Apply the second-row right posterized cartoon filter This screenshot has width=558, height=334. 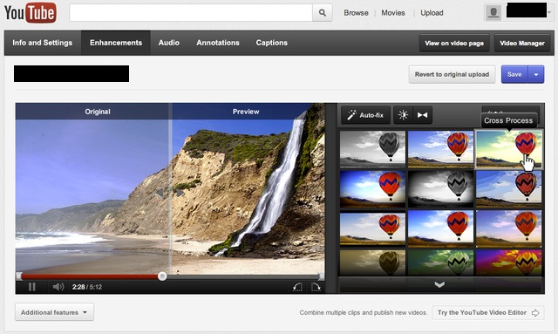pos(508,188)
